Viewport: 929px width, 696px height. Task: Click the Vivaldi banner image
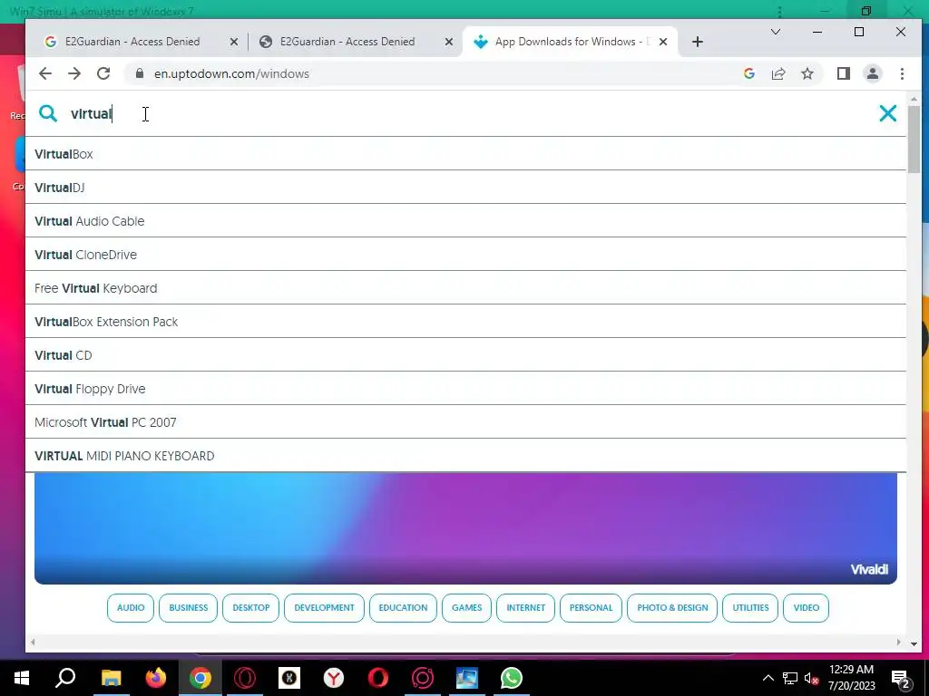[465, 528]
